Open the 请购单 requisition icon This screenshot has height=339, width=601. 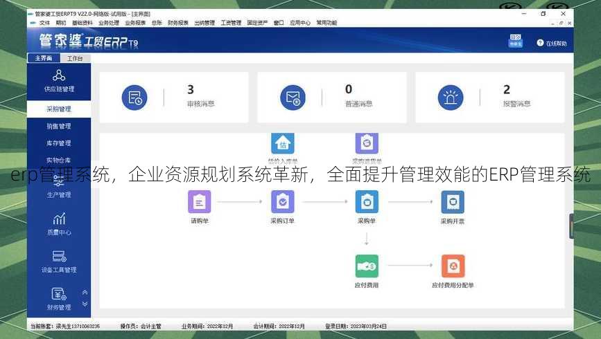point(200,201)
